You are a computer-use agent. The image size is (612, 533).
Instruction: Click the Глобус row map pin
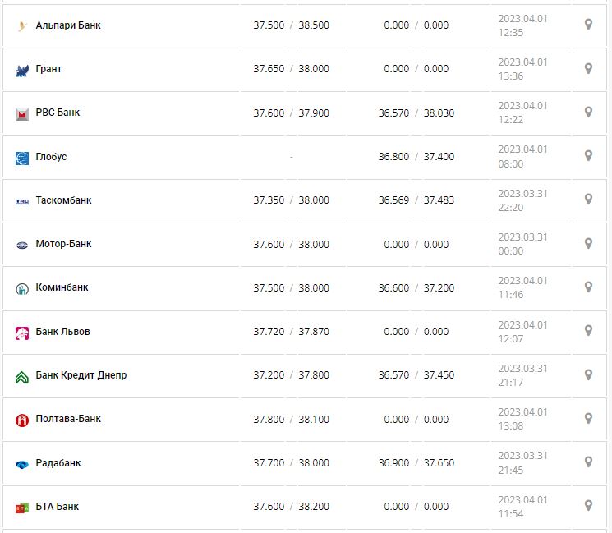coord(588,155)
